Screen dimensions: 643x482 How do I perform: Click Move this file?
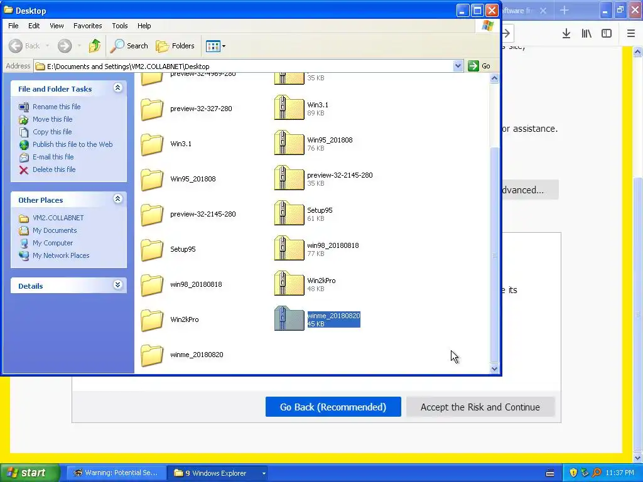coord(53,119)
